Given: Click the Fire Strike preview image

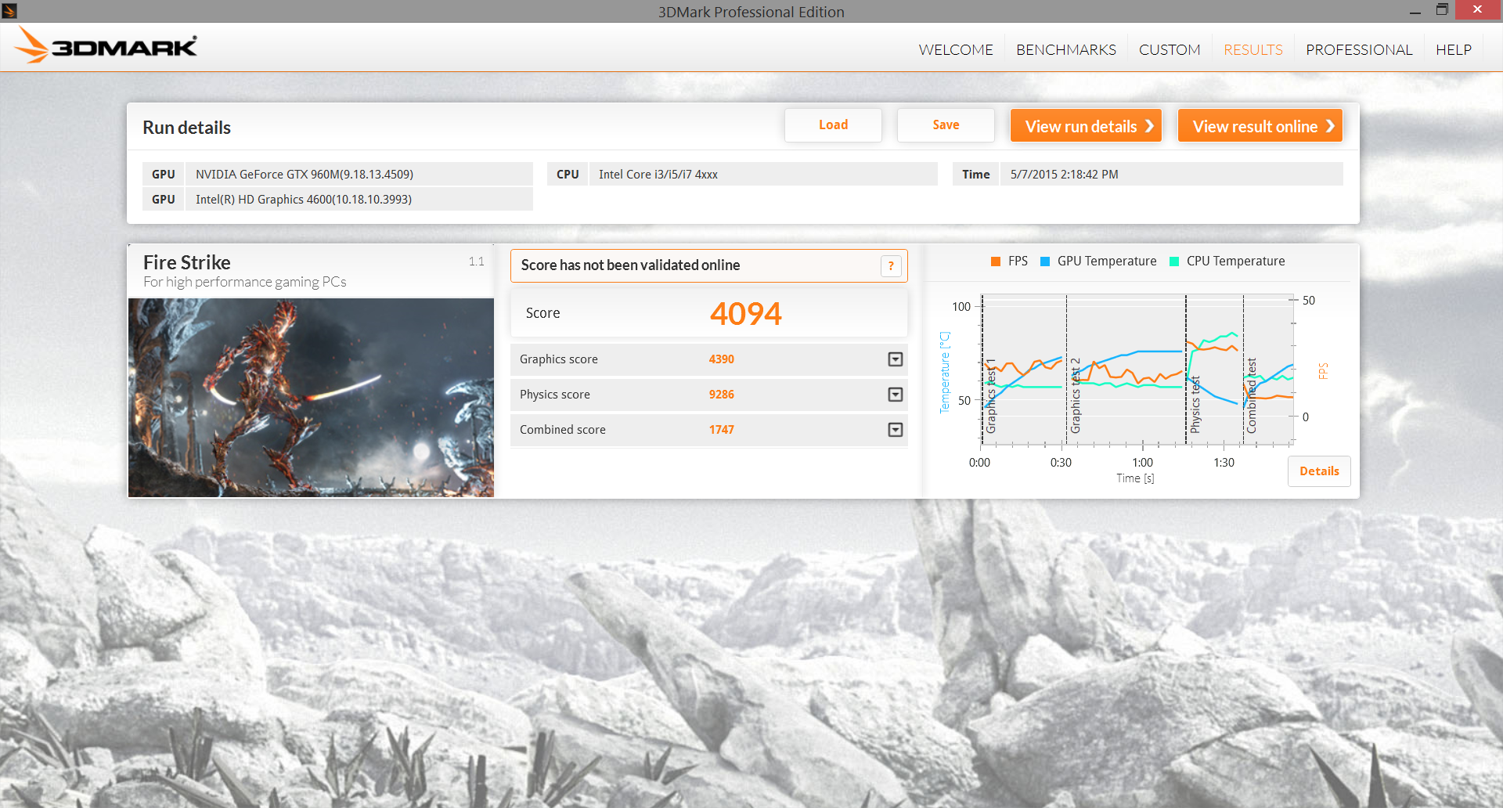Looking at the screenshot, I should click(311, 398).
